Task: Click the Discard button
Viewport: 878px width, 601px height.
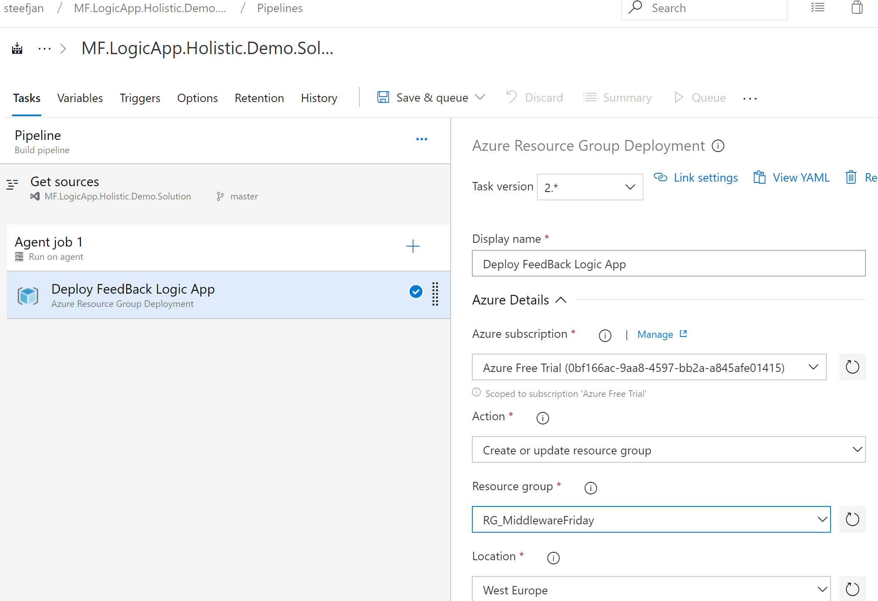Action: pyautogui.click(x=534, y=97)
